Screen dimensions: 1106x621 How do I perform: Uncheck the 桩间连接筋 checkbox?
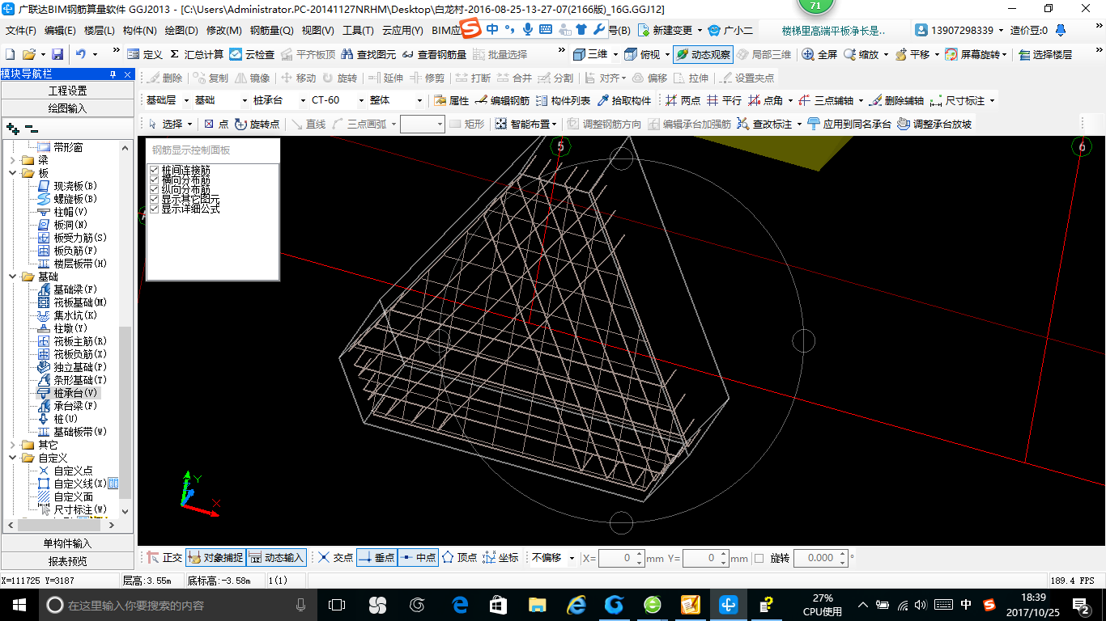click(x=154, y=170)
